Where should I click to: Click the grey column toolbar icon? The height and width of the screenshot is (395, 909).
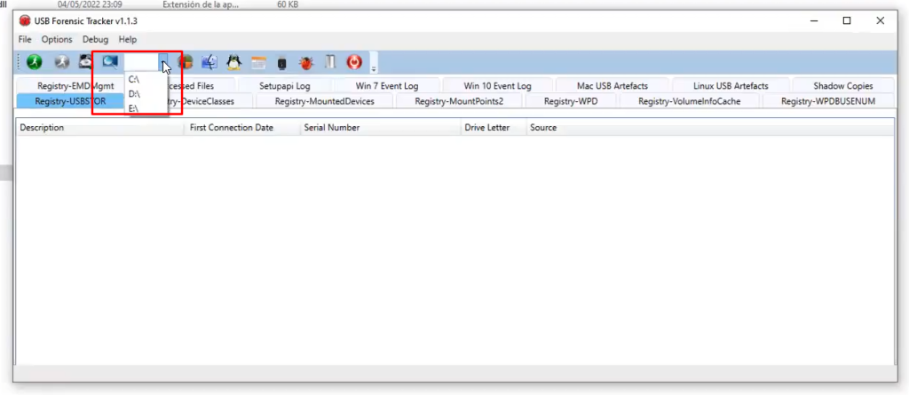(x=330, y=62)
